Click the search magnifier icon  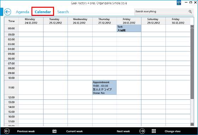coord(190,12)
